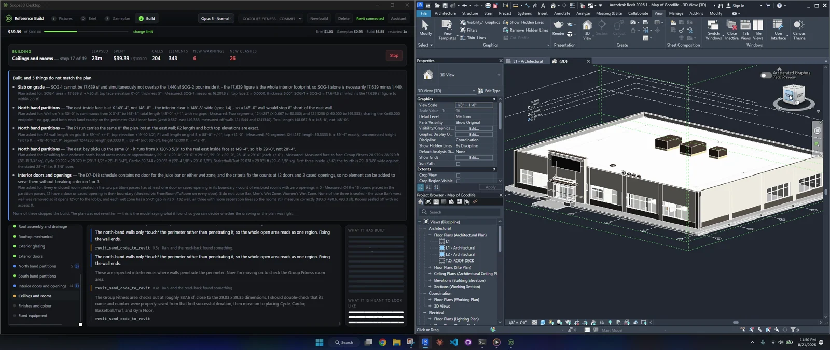Toggle the Crop Region Visible checkbox
The height and width of the screenshot is (350, 830).
458,181
